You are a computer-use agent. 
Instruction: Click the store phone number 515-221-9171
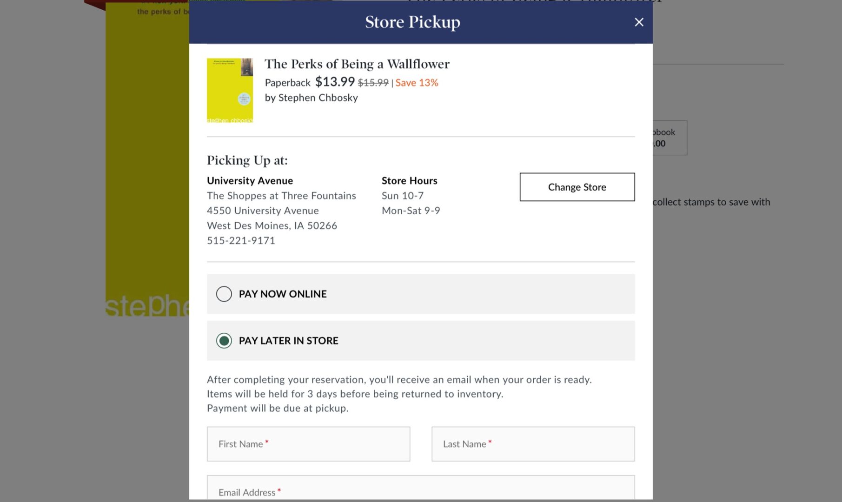pos(241,240)
